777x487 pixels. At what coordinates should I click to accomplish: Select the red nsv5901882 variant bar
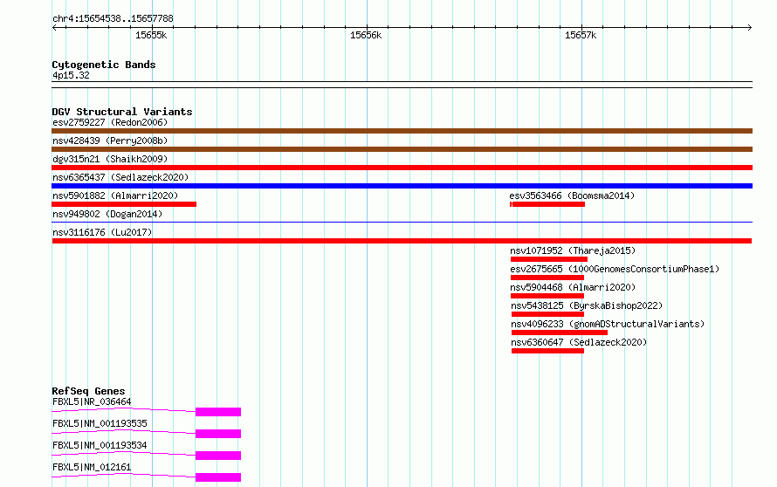pyautogui.click(x=124, y=204)
